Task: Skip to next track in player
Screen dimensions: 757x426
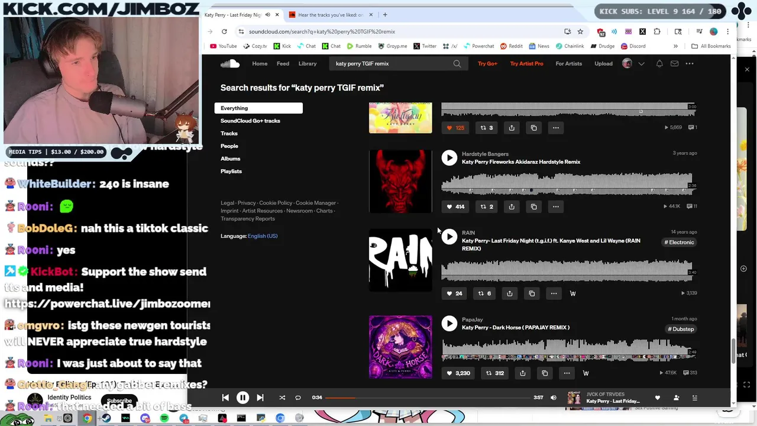Action: pos(260,398)
